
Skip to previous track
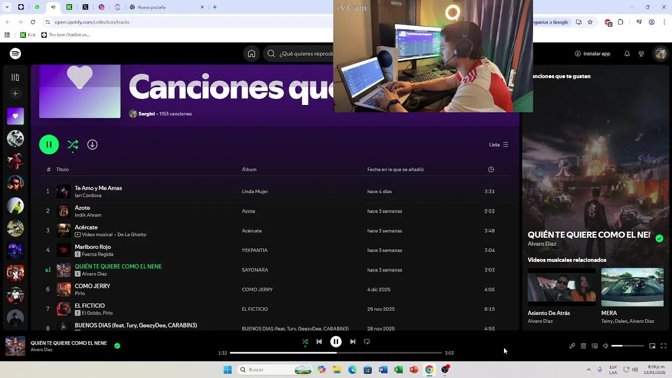click(x=319, y=342)
